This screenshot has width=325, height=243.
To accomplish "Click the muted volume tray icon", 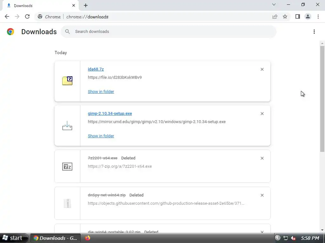I will coord(293,238).
